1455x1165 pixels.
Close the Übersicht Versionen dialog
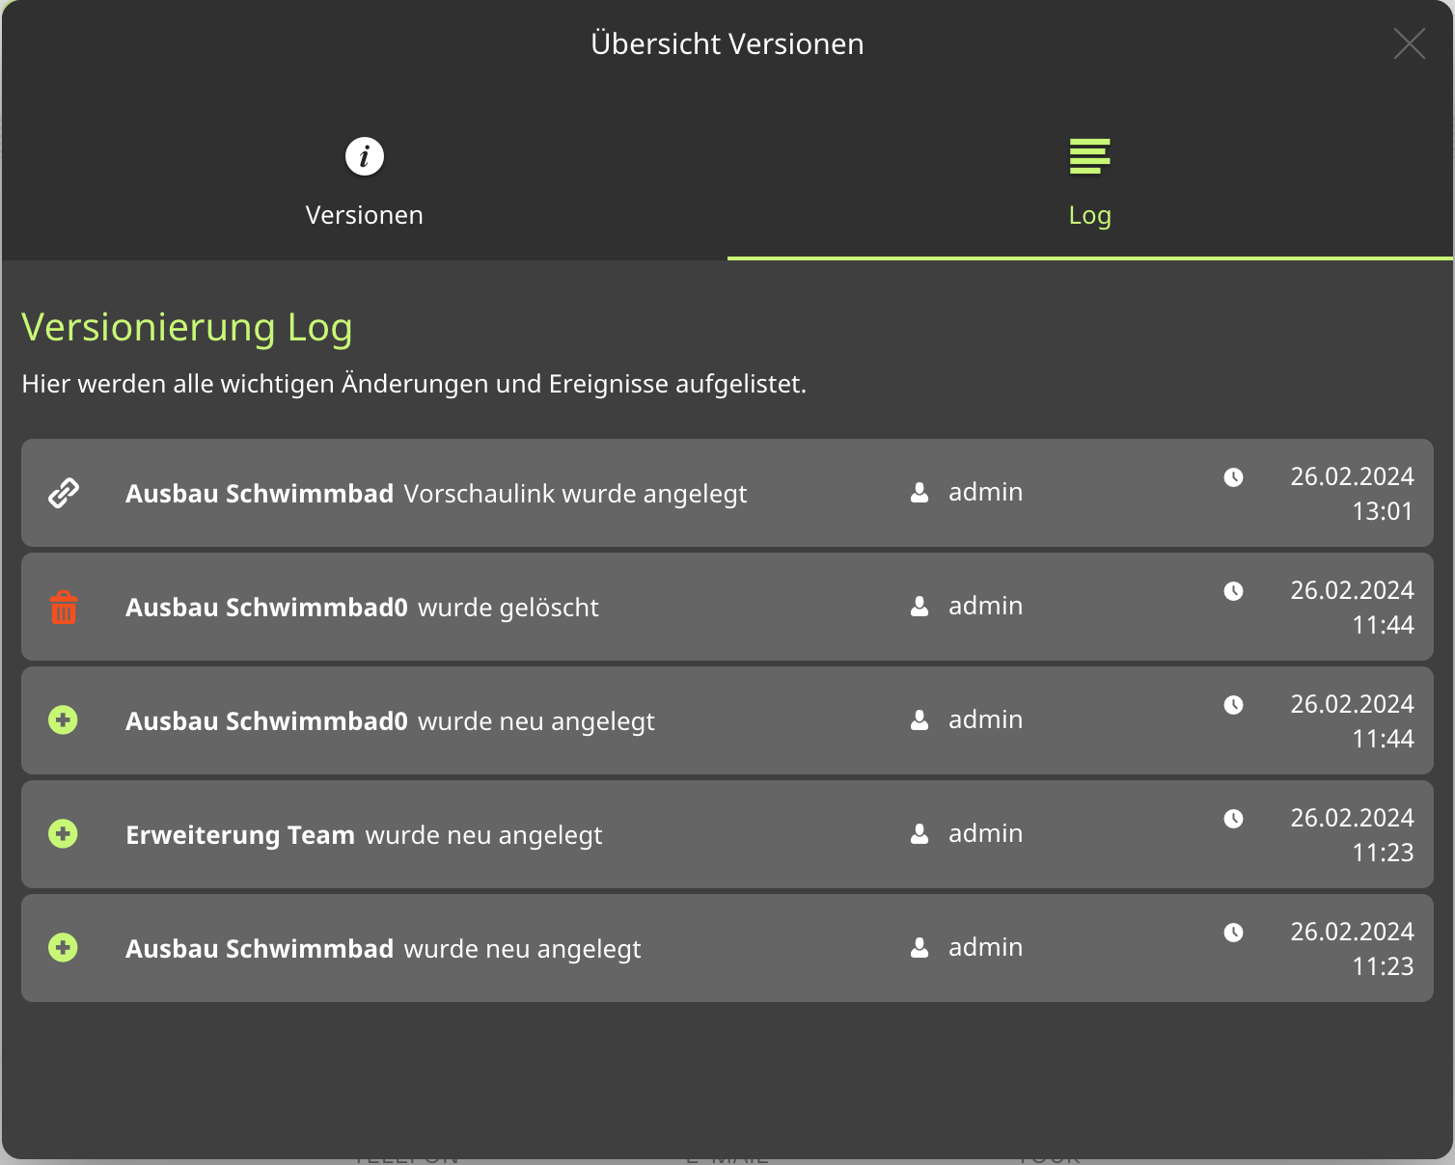pos(1409,43)
